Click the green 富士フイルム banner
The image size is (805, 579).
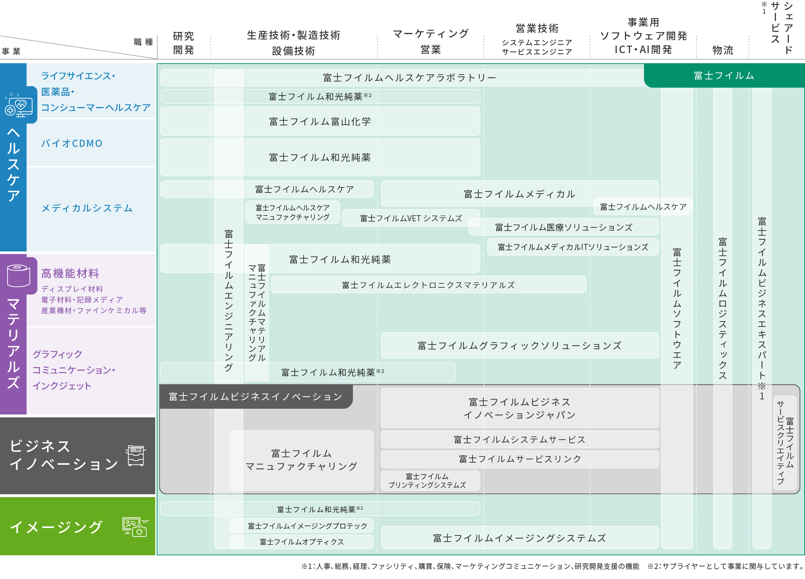coord(724,75)
